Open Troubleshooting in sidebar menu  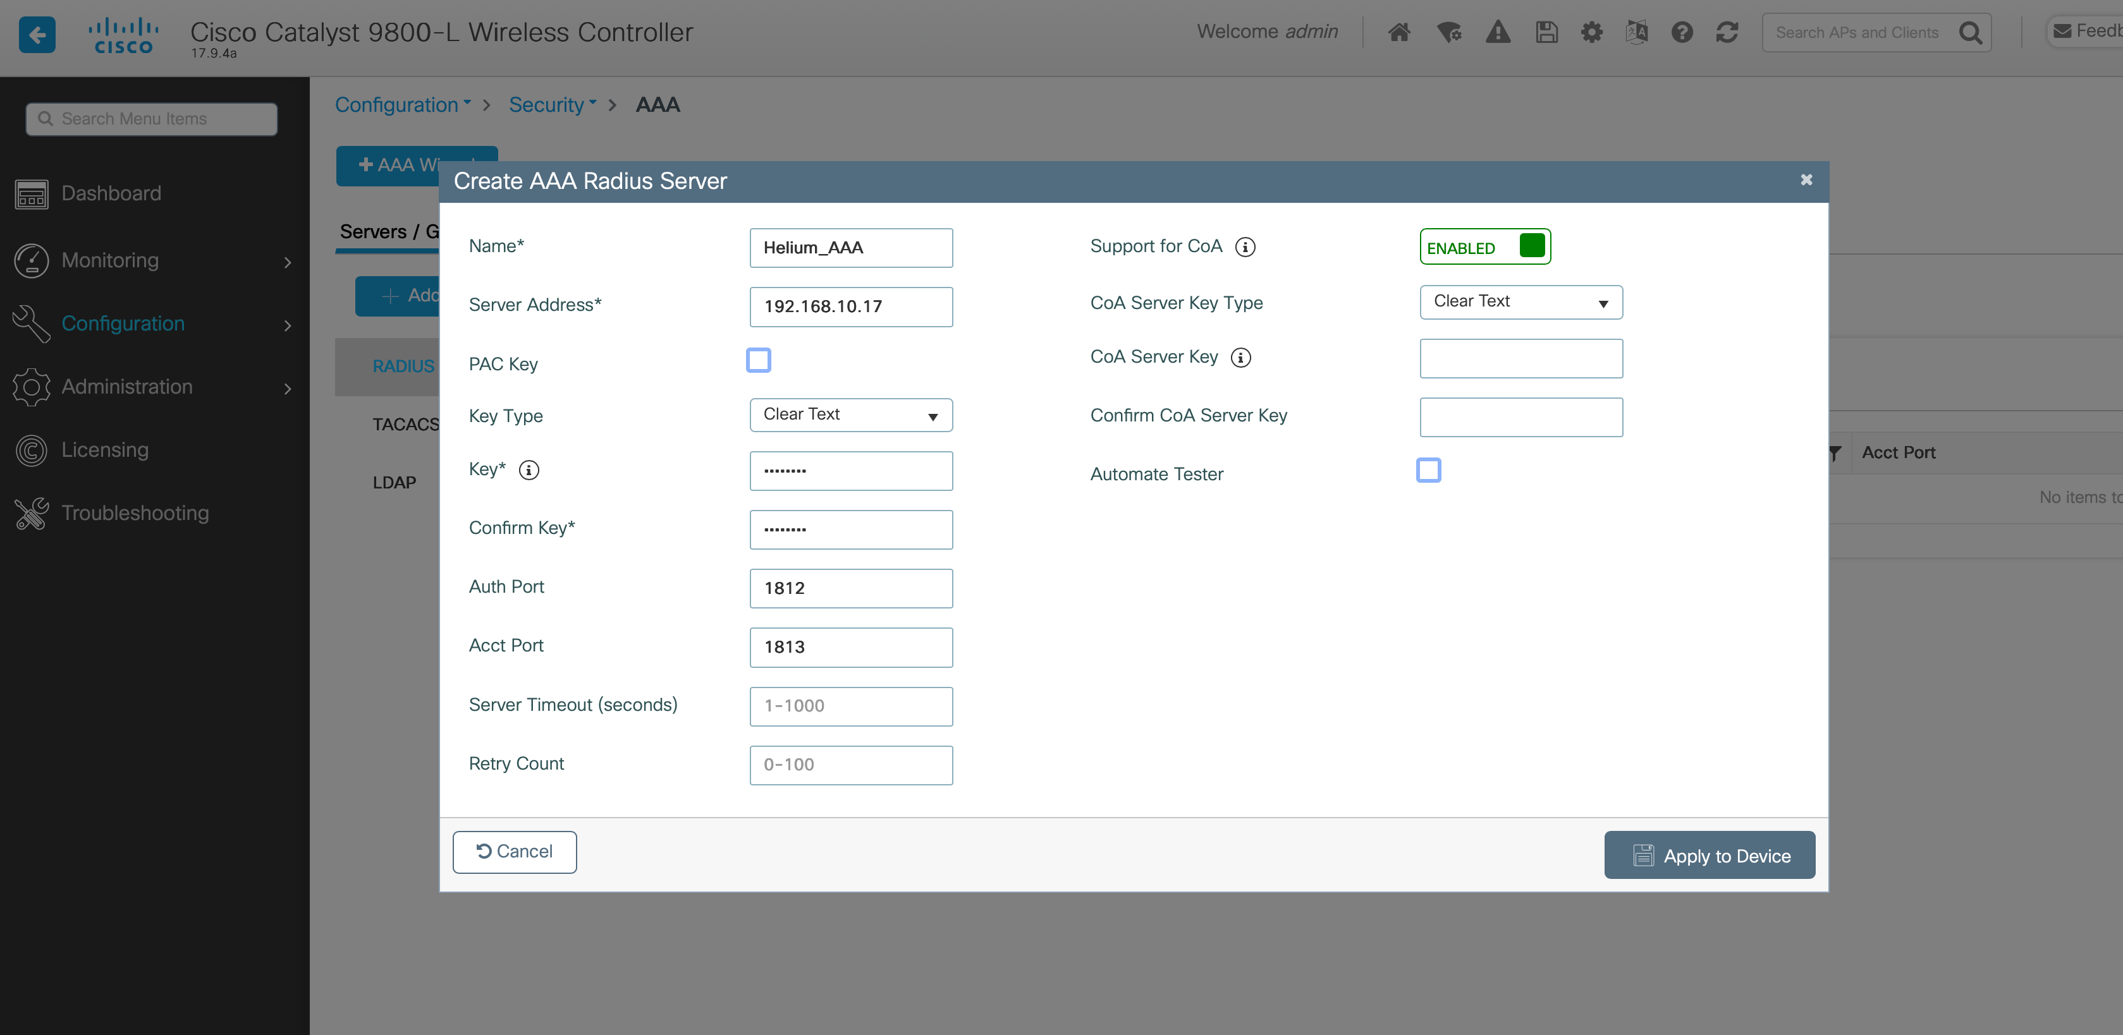135,513
